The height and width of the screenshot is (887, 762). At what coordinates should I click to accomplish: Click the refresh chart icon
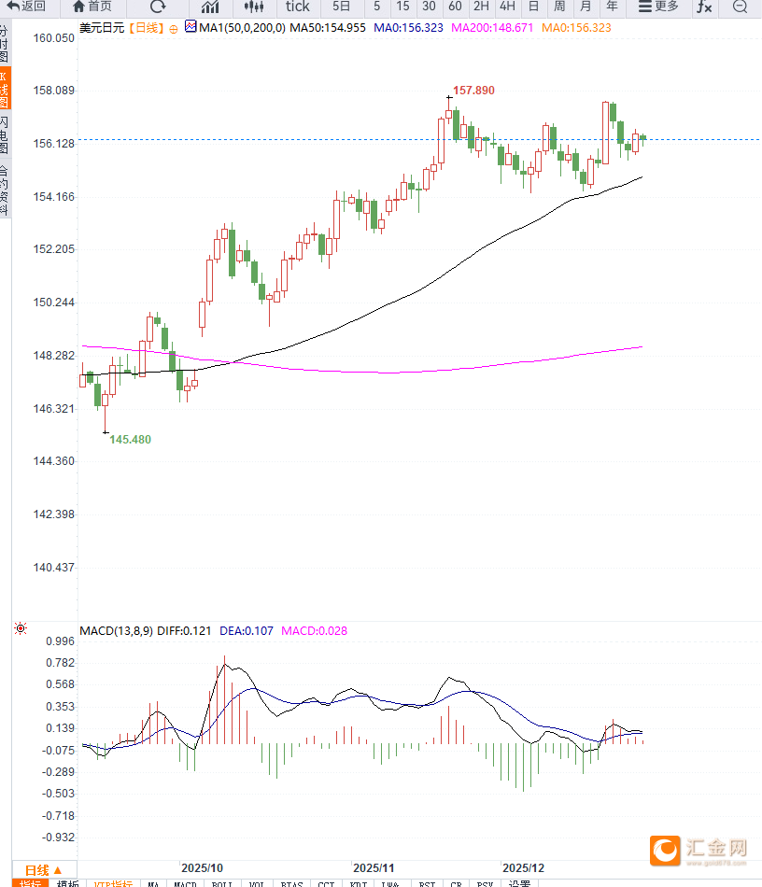158,7
